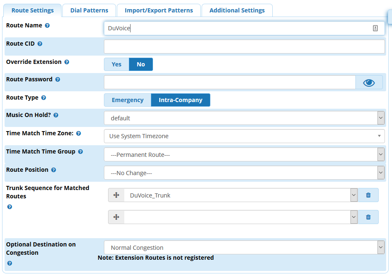Click trash icon for empty trunk row
Viewport: 392px width, 278px height.
pos(368,217)
